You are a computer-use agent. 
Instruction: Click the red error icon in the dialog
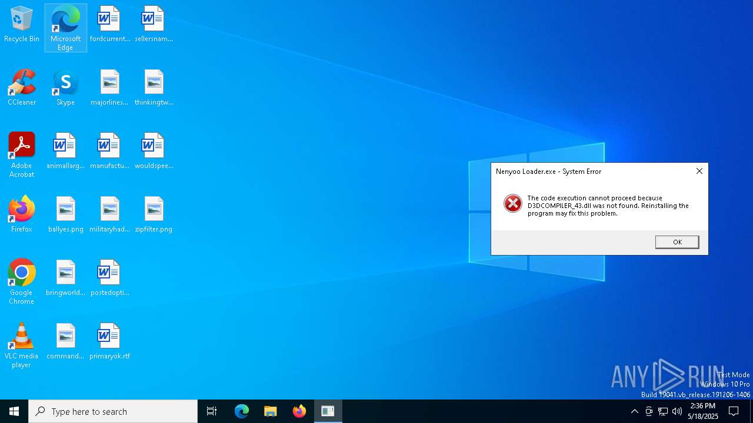pyautogui.click(x=512, y=203)
